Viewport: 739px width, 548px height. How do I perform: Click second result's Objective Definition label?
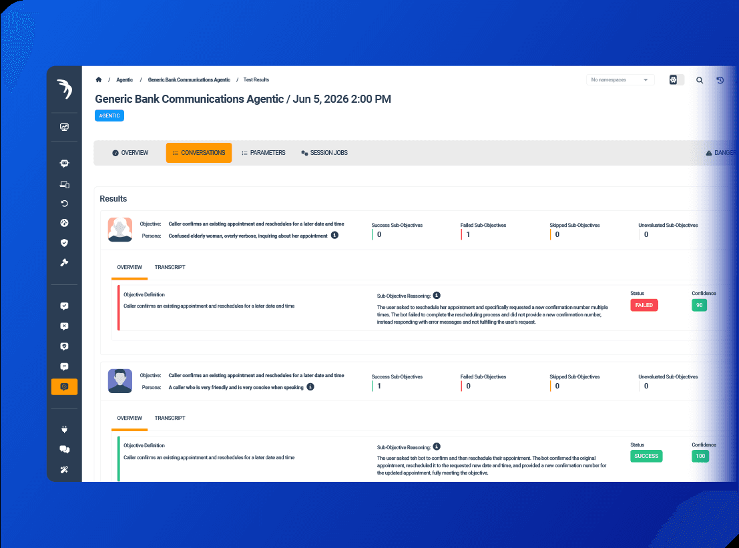coord(144,445)
